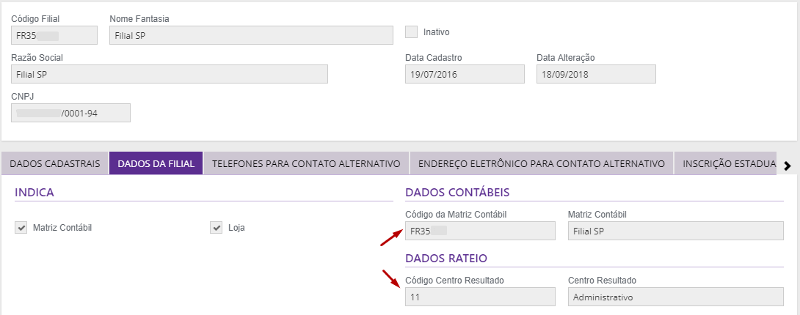This screenshot has height=315, width=800.
Task: Switch to Telefones para Contato Alternativo tab
Action: [305, 163]
